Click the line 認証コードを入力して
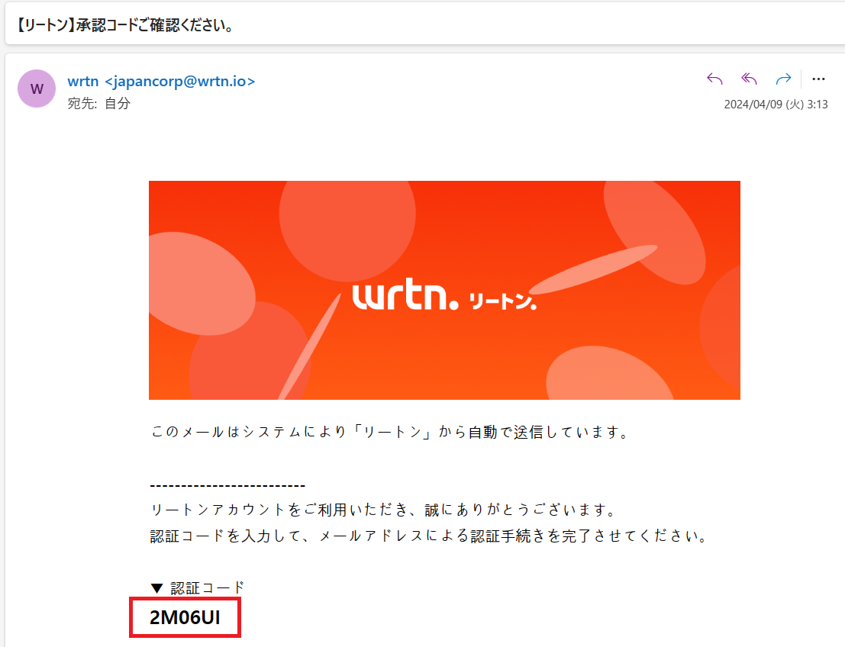This screenshot has width=845, height=647. pos(428,536)
